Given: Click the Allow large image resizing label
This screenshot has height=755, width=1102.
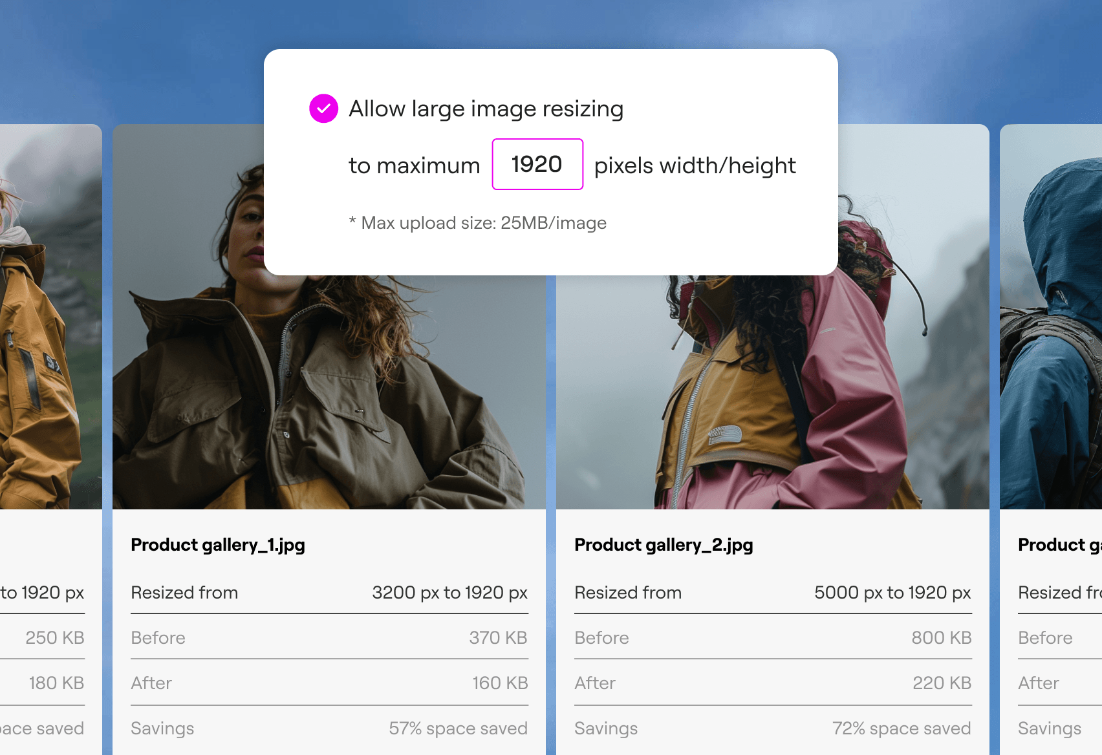Looking at the screenshot, I should pos(486,109).
